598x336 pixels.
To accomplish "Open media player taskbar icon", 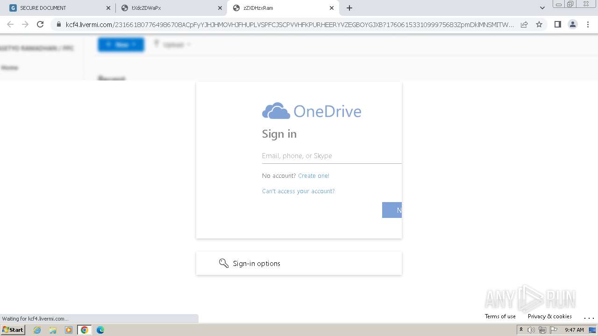I will [69, 330].
